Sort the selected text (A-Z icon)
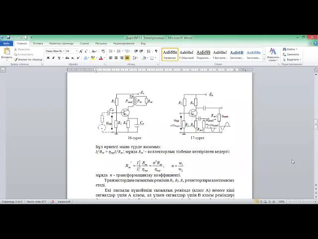This screenshot has height=239, width=318. [149, 51]
